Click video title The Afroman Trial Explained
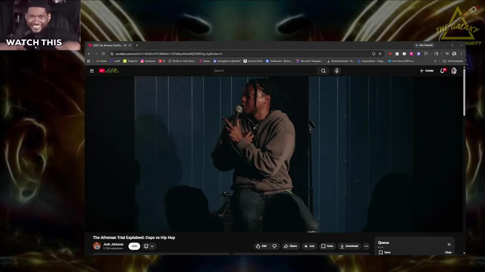 (134, 238)
